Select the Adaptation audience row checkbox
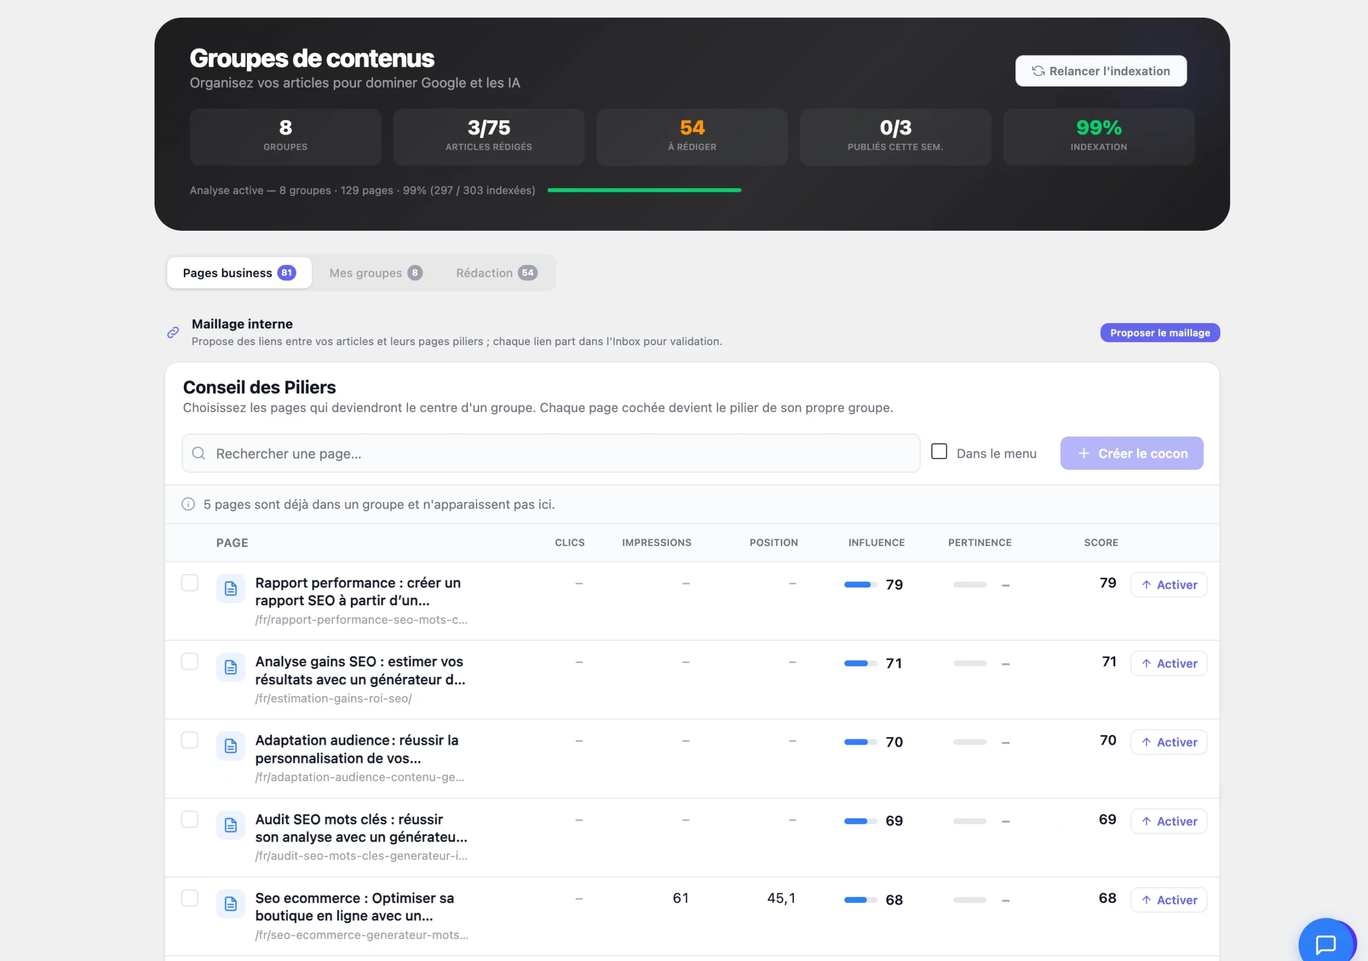Viewport: 1368px width, 961px height. tap(190, 740)
